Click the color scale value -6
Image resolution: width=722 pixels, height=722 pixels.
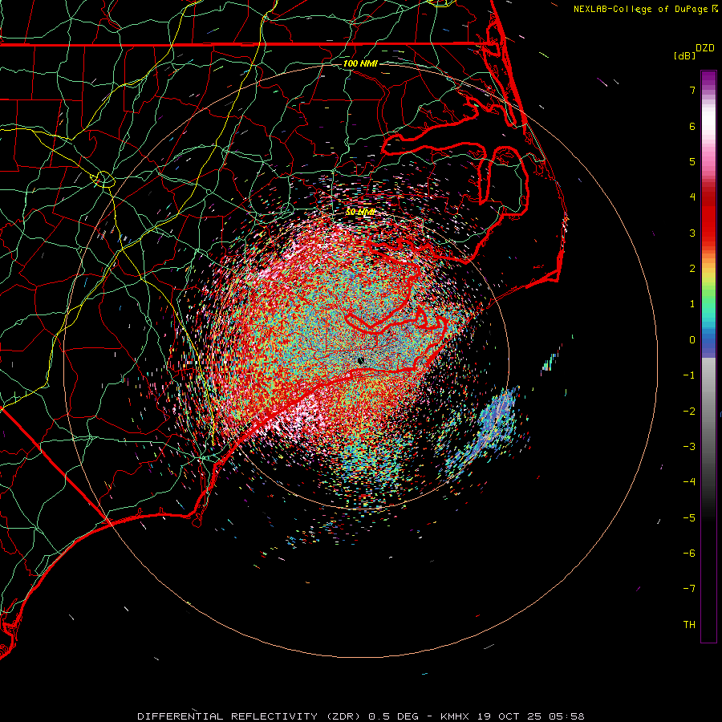(x=689, y=554)
